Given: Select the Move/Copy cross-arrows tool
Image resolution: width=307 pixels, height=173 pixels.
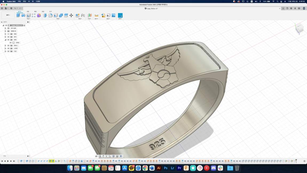Looking at the screenshot, I should click(x=71, y=15).
